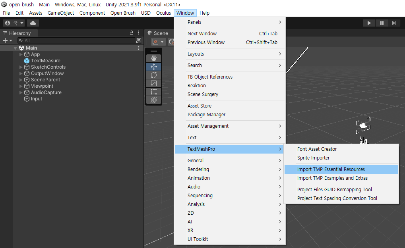Open the Cloud services button
This screenshot has height=248, width=405.
[33, 23]
